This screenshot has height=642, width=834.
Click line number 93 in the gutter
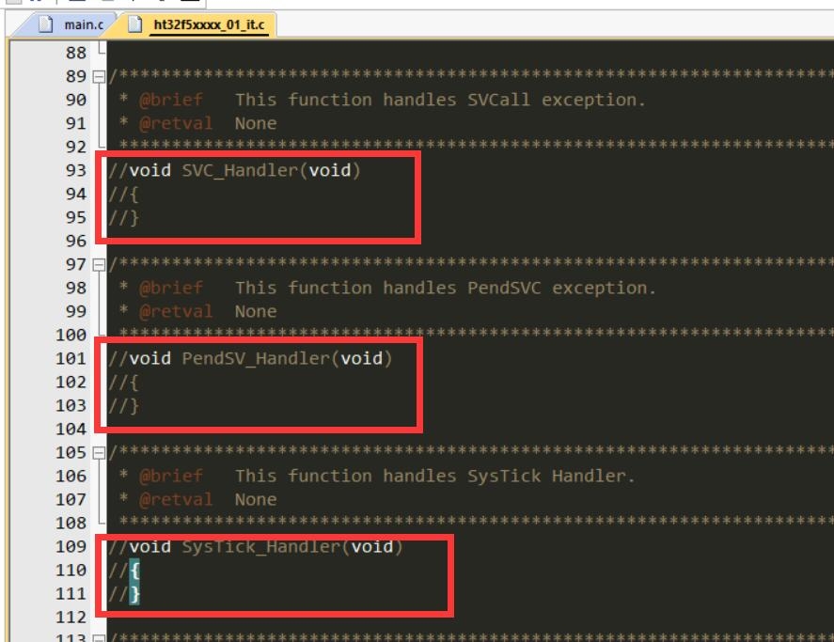[75, 170]
